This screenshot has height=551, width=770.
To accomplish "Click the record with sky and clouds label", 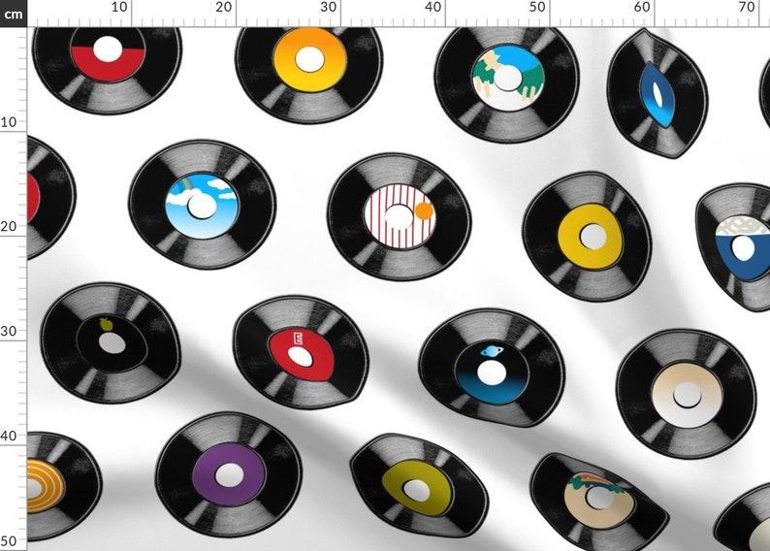I will (202, 206).
